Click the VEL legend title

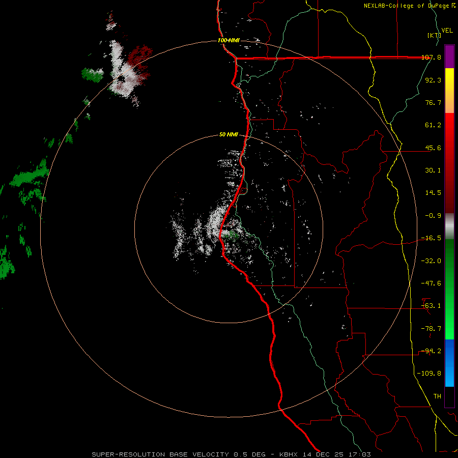click(447, 31)
